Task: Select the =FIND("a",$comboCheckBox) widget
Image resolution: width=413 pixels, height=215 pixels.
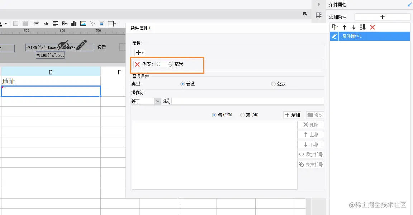Action: (x=59, y=48)
